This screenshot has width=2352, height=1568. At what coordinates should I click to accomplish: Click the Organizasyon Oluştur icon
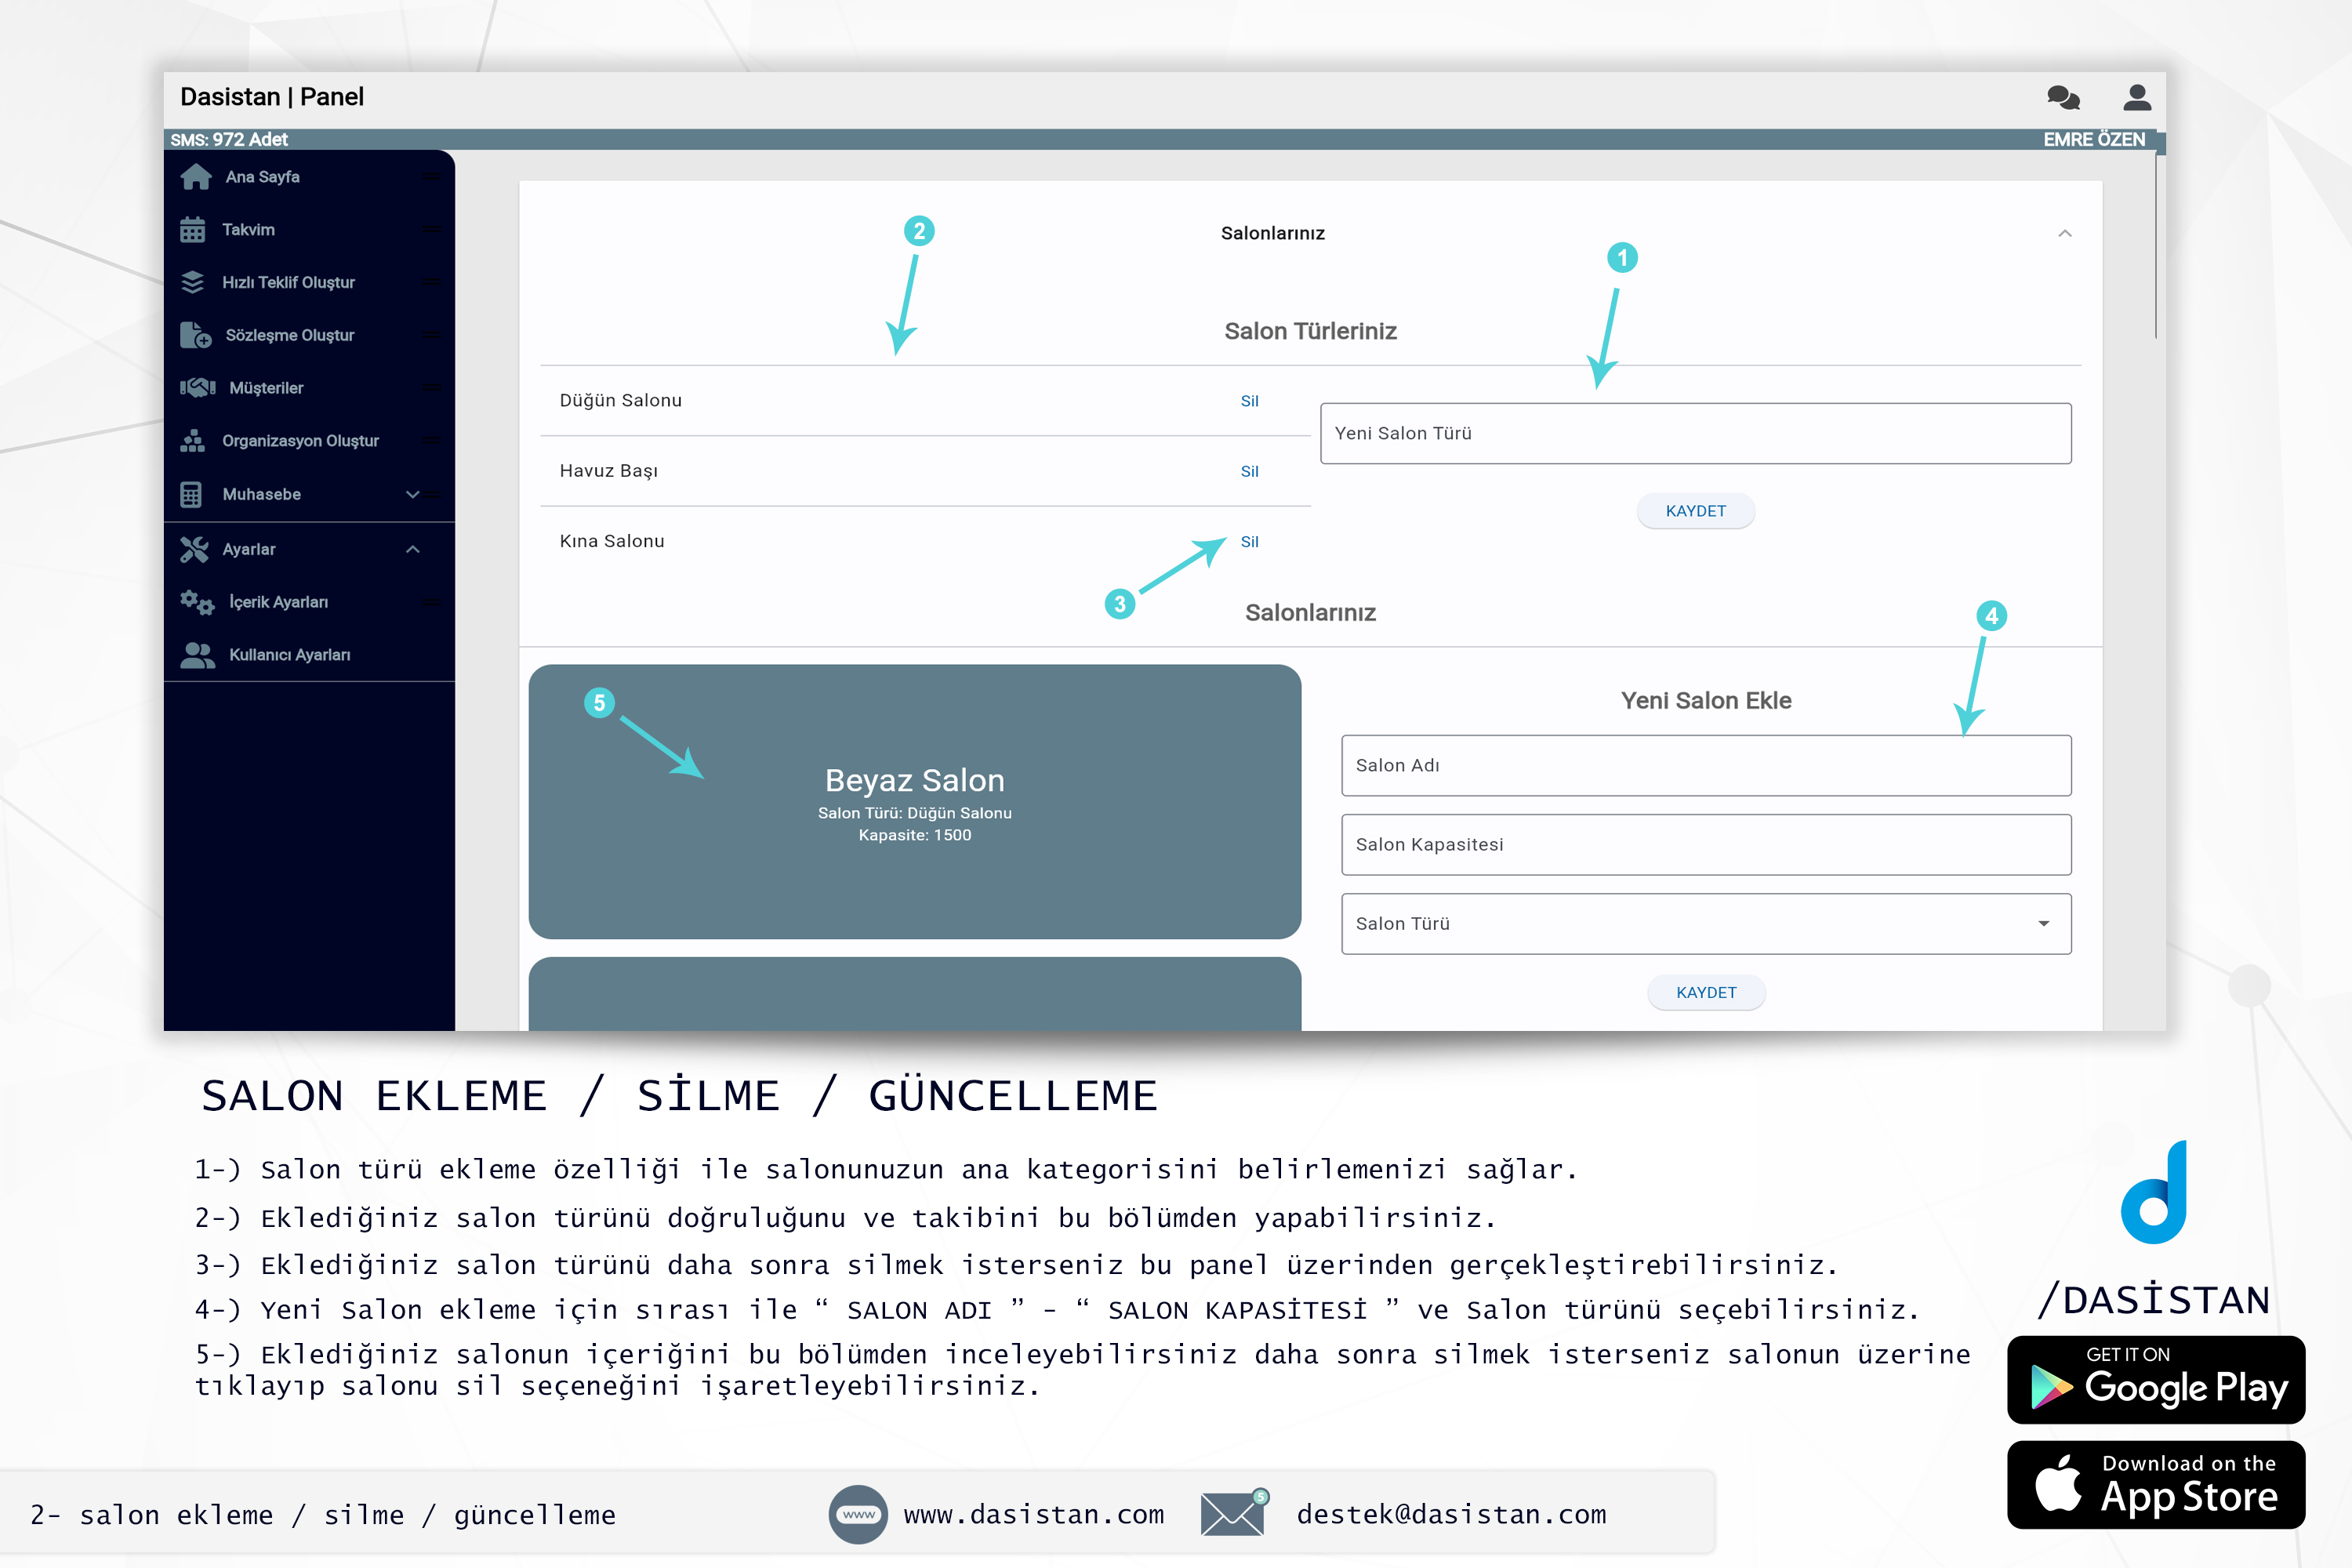click(198, 439)
